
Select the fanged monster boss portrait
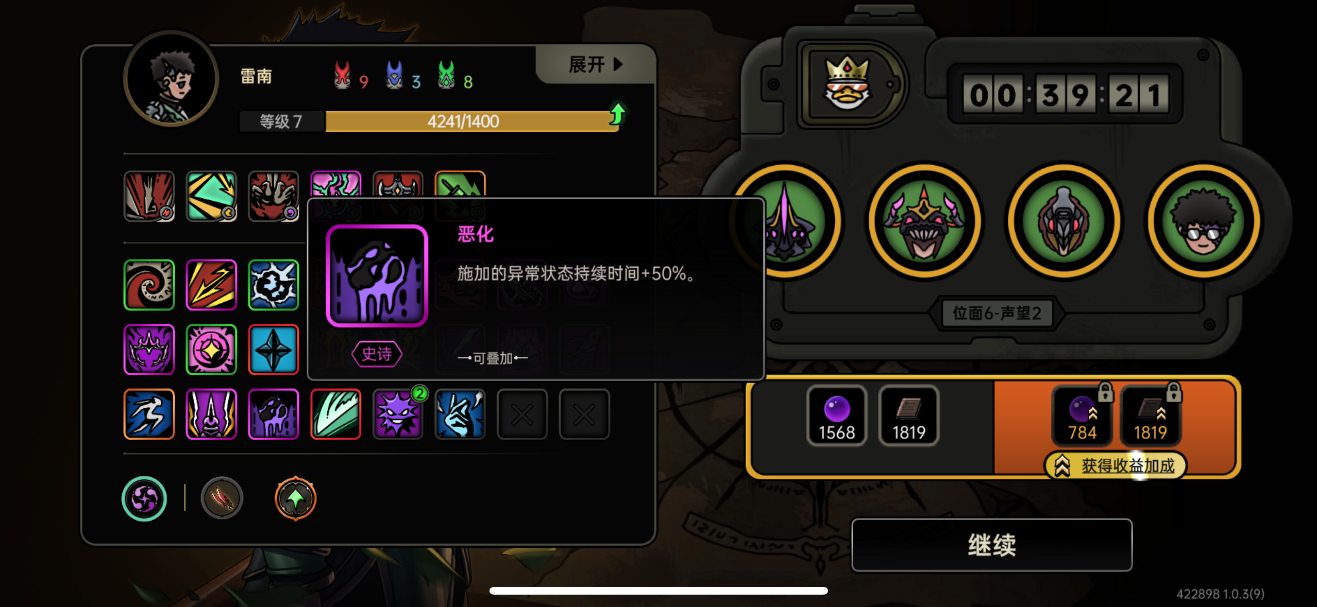click(x=925, y=221)
